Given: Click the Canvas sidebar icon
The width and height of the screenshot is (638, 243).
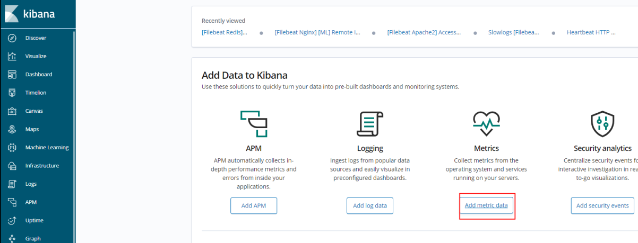Looking at the screenshot, I should 12,111.
